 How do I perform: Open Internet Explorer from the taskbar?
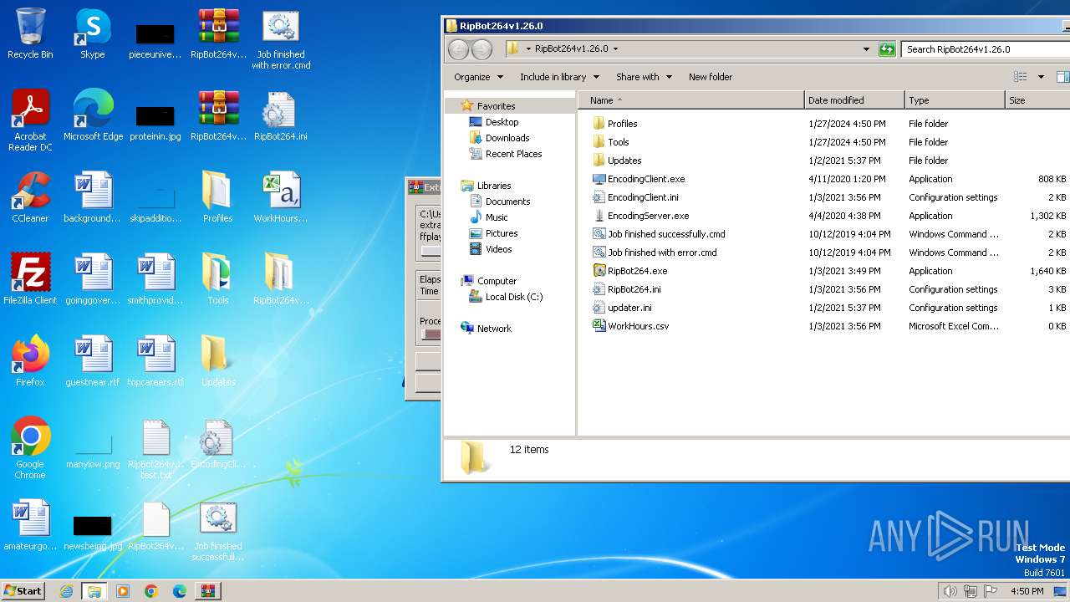[x=67, y=591]
